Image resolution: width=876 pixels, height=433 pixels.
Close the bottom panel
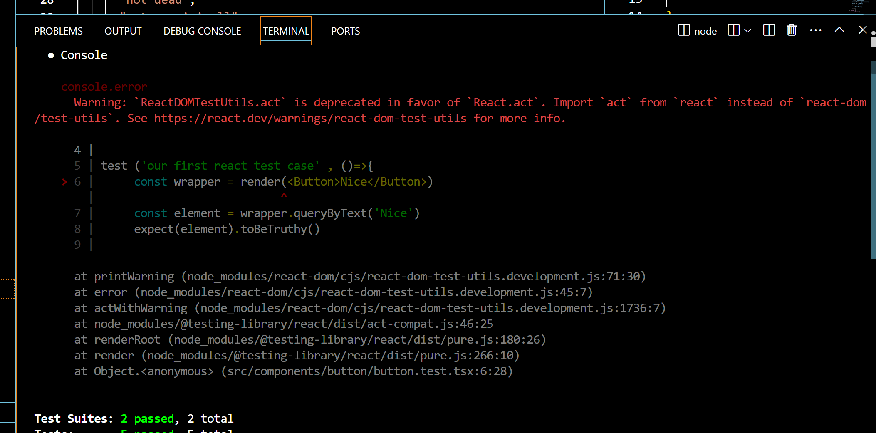pos(863,30)
